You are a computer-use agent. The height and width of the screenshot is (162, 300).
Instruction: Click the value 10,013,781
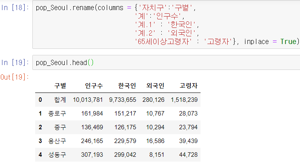tap(88, 100)
